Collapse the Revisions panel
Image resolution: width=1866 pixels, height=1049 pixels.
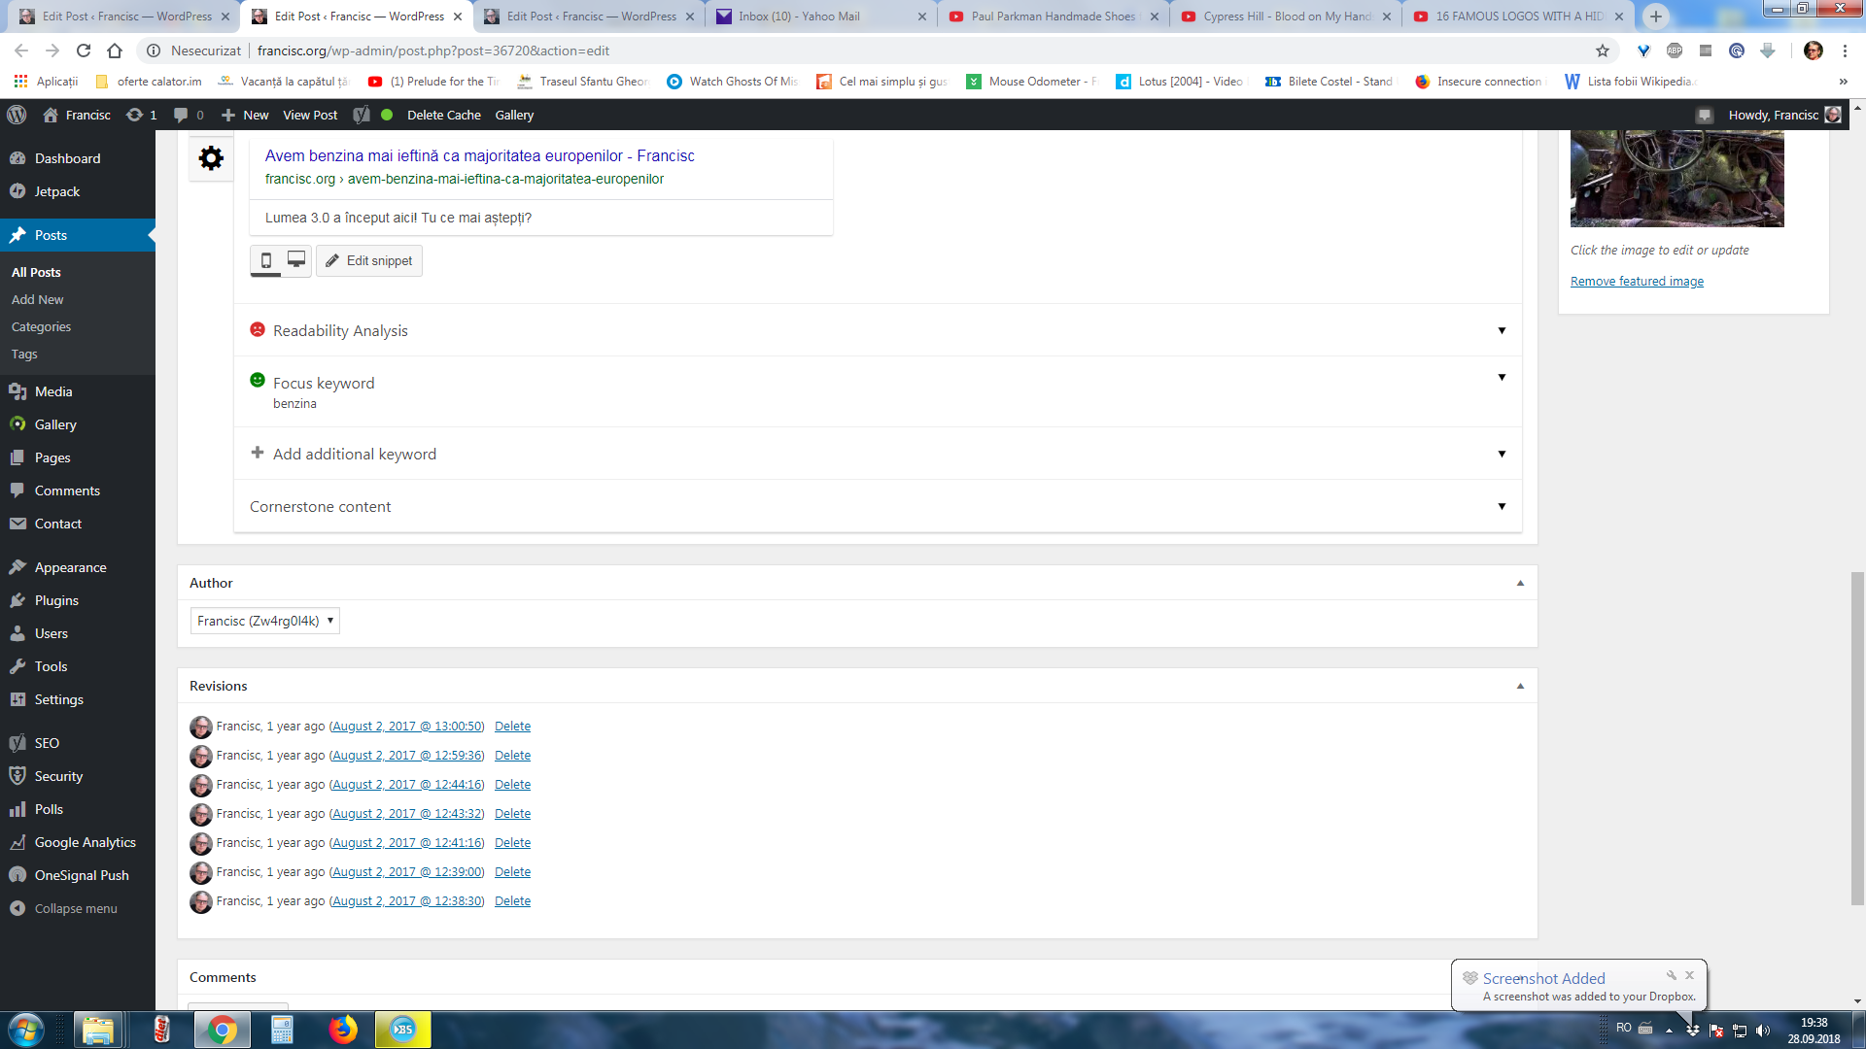(x=1520, y=686)
